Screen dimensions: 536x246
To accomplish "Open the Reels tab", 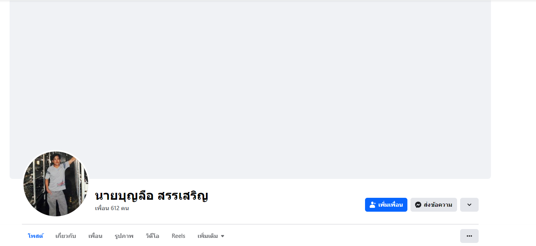I will (178, 236).
